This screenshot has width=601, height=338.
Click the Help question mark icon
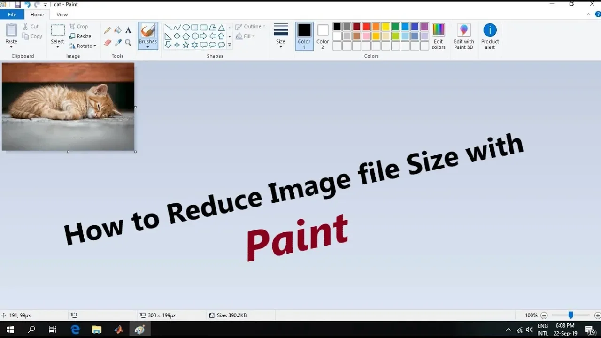tap(598, 15)
